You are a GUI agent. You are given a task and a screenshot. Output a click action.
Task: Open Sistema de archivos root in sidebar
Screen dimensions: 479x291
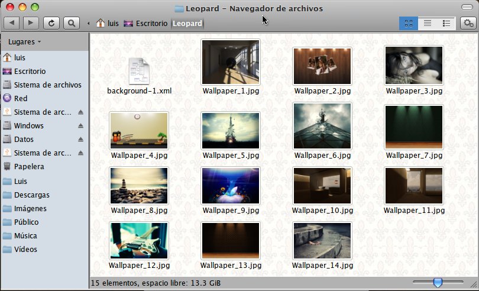(44, 85)
